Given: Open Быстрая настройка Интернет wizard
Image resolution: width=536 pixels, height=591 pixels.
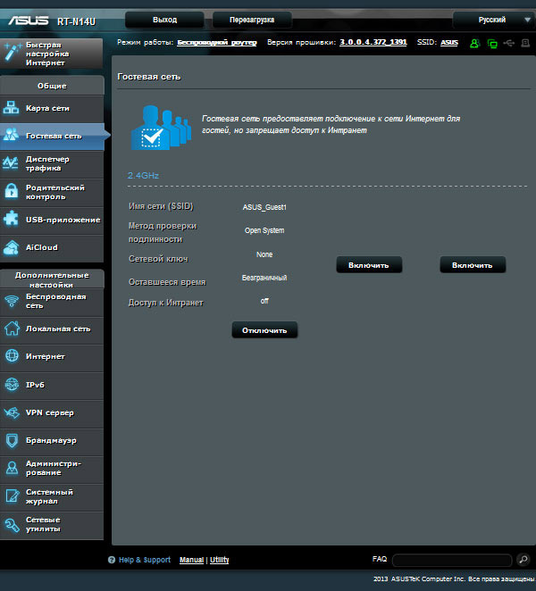Looking at the screenshot, I should point(52,54).
